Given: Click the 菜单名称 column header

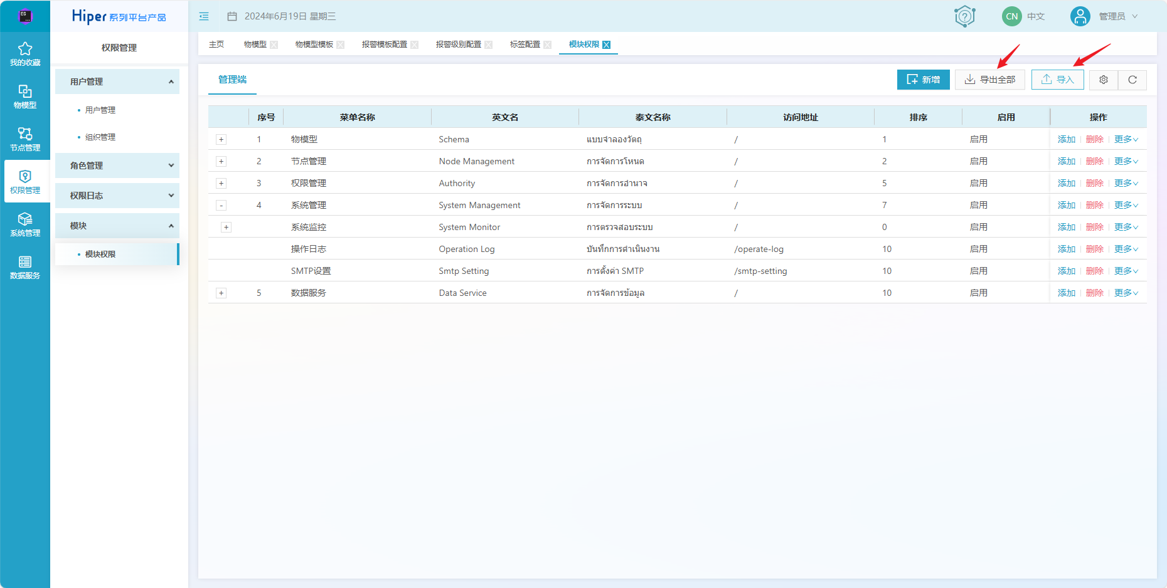Looking at the screenshot, I should 358,117.
